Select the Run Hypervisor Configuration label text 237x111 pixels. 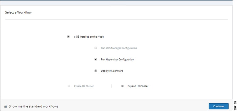[117, 60]
